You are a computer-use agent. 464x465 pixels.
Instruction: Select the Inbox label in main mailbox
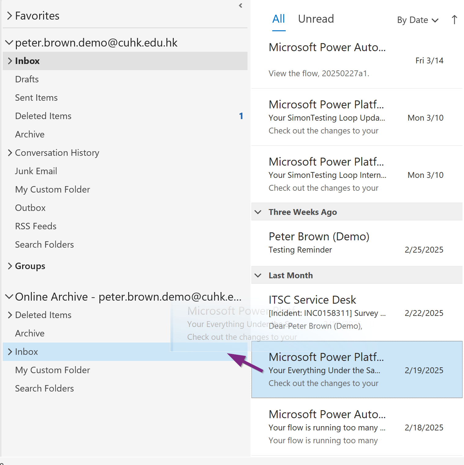pos(27,61)
